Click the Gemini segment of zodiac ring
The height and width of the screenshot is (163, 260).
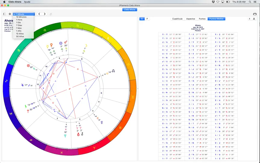coord(133,97)
